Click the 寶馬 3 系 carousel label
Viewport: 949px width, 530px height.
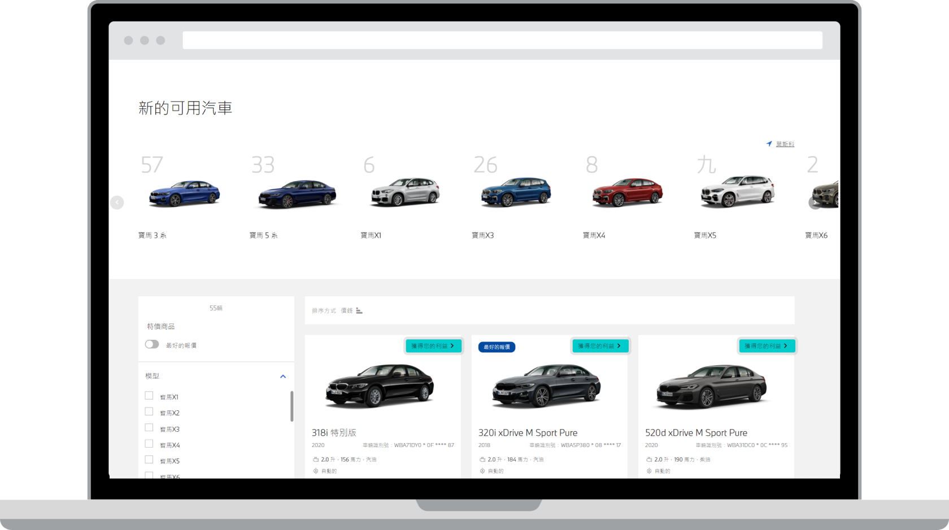(153, 235)
